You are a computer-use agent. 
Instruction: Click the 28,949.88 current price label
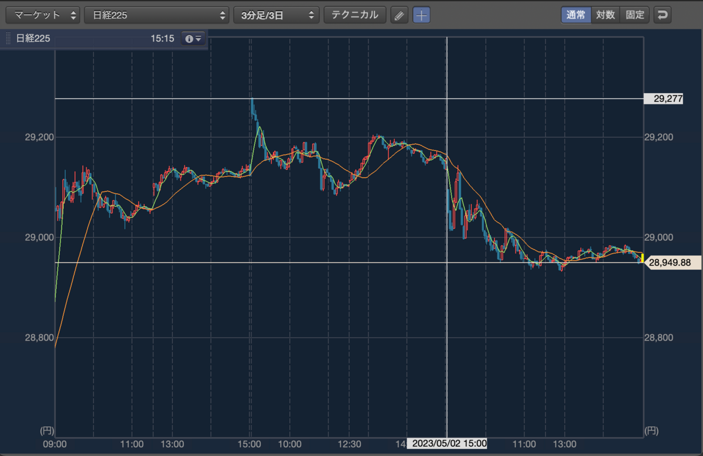(674, 263)
